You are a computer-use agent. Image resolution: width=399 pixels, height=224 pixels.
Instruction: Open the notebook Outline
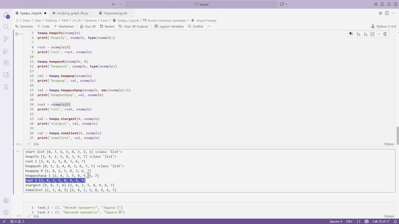[x=195, y=26]
